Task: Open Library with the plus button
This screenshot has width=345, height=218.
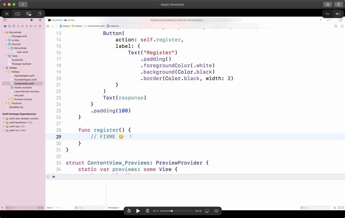Action: click(x=321, y=20)
